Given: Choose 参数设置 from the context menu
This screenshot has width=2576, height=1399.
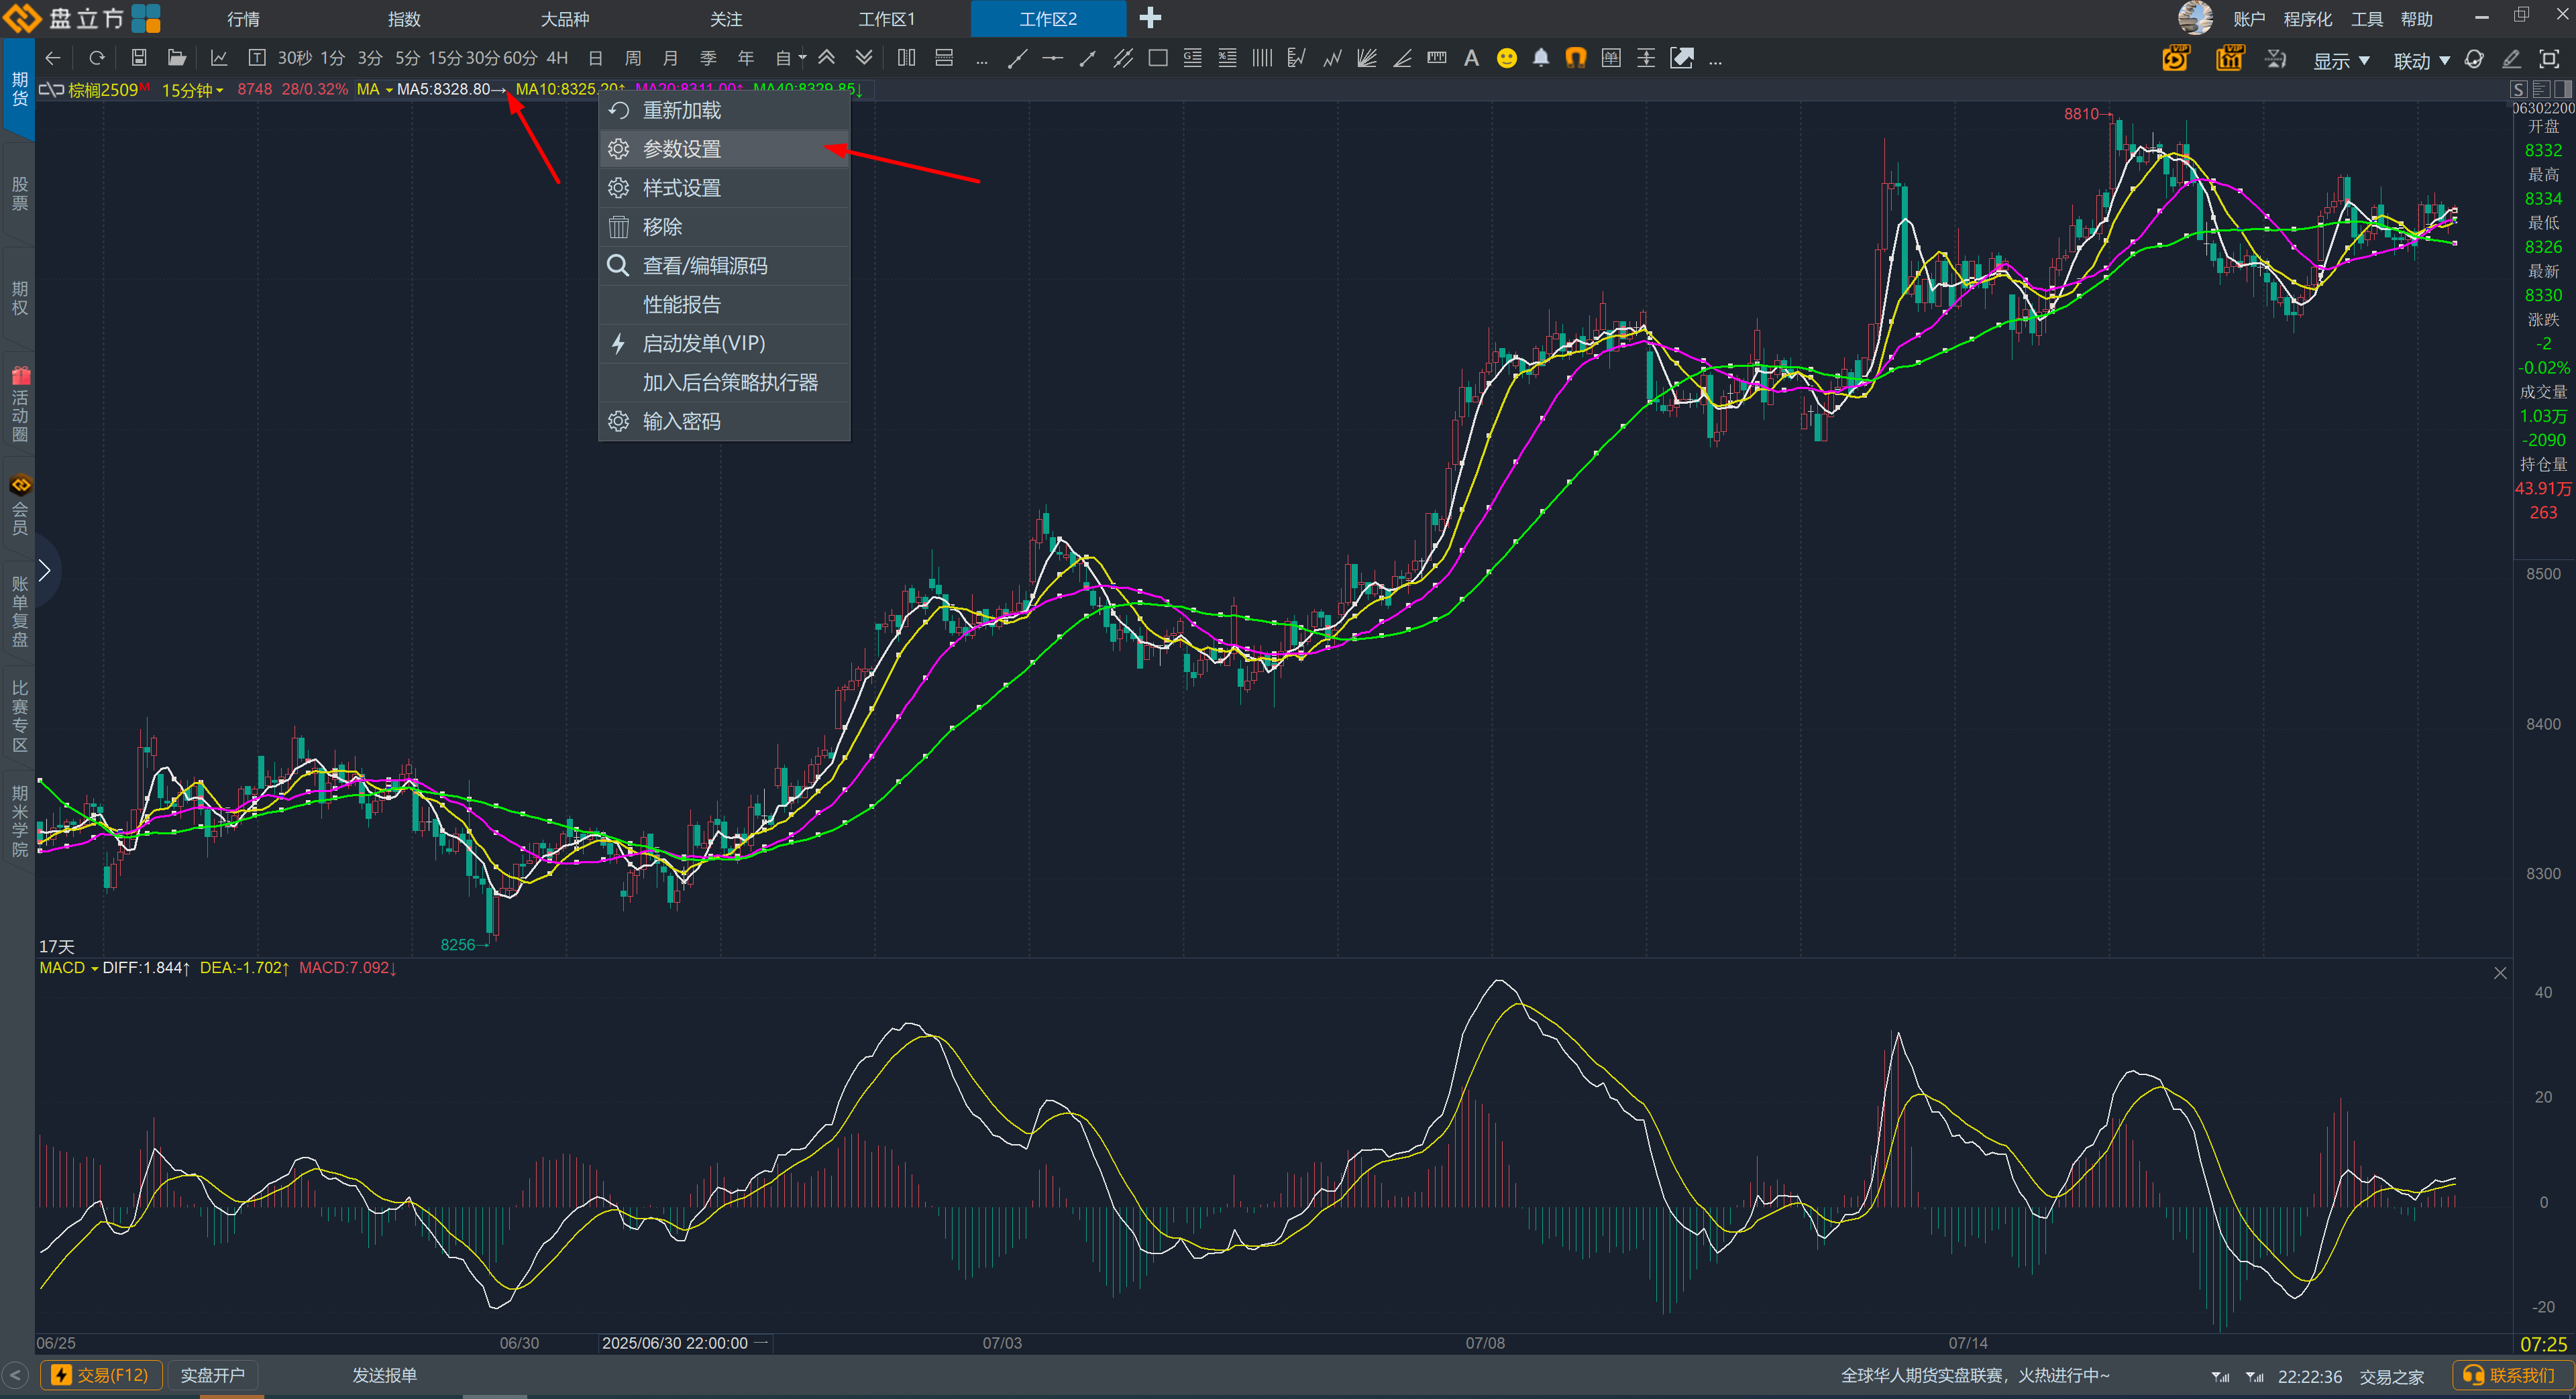Looking at the screenshot, I should tap(682, 149).
